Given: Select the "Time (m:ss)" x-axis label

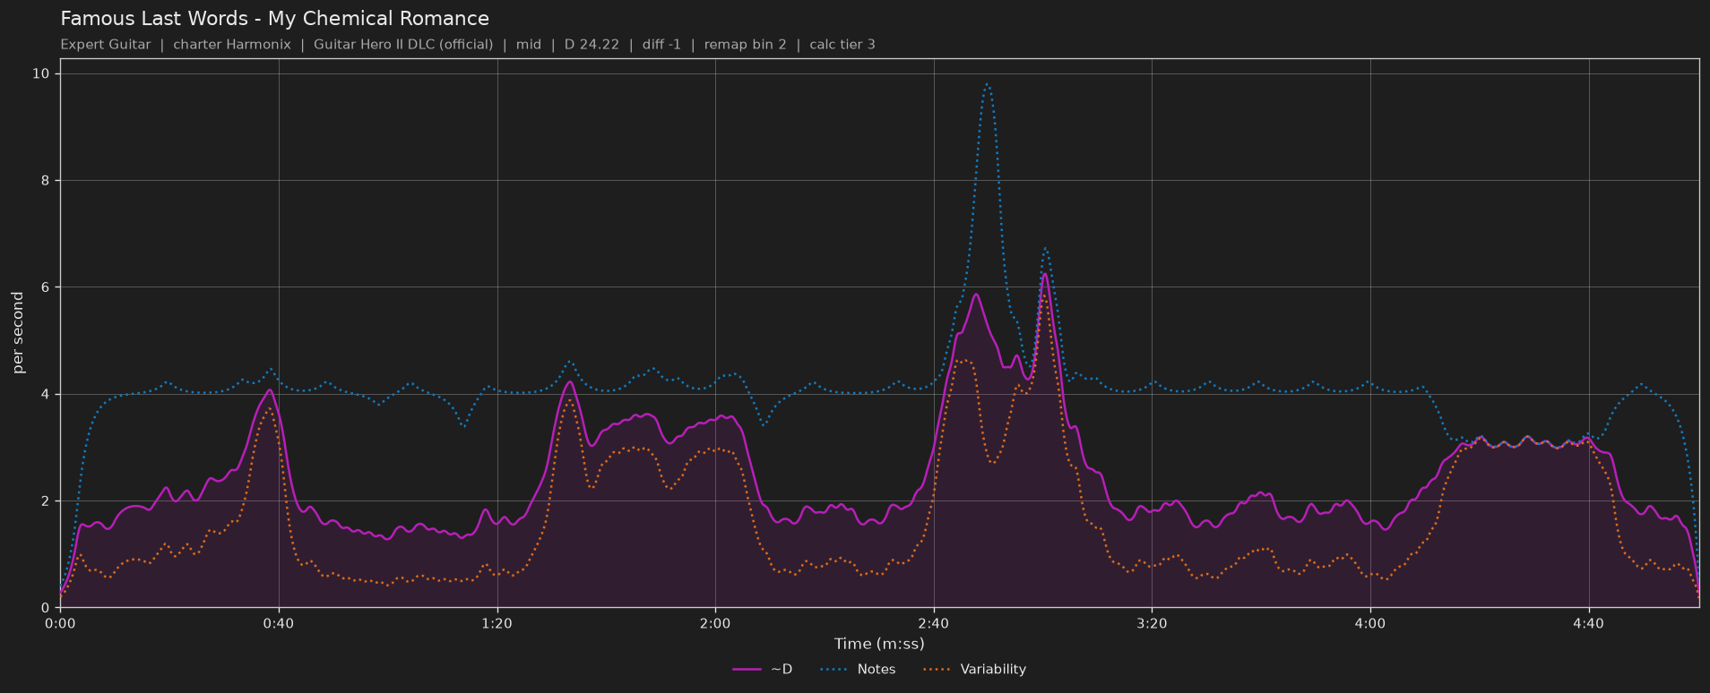Looking at the screenshot, I should [x=879, y=644].
